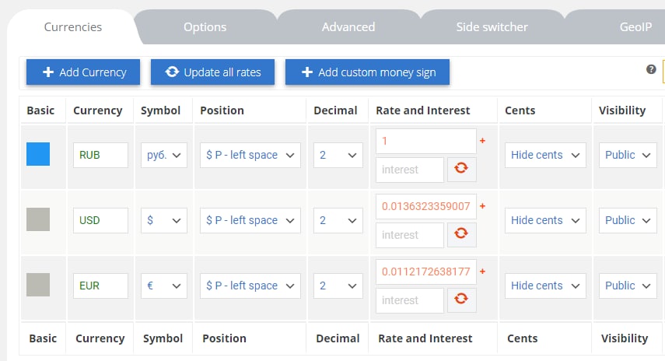
Task: Refresh the EUR exchange rate icon
Action: [x=461, y=300]
